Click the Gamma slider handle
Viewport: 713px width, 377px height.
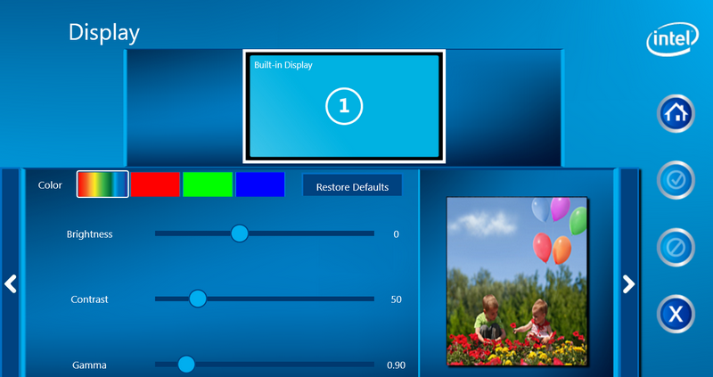point(185,364)
